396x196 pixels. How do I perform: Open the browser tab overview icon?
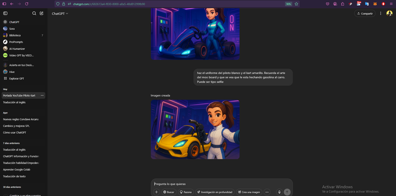(4, 4)
